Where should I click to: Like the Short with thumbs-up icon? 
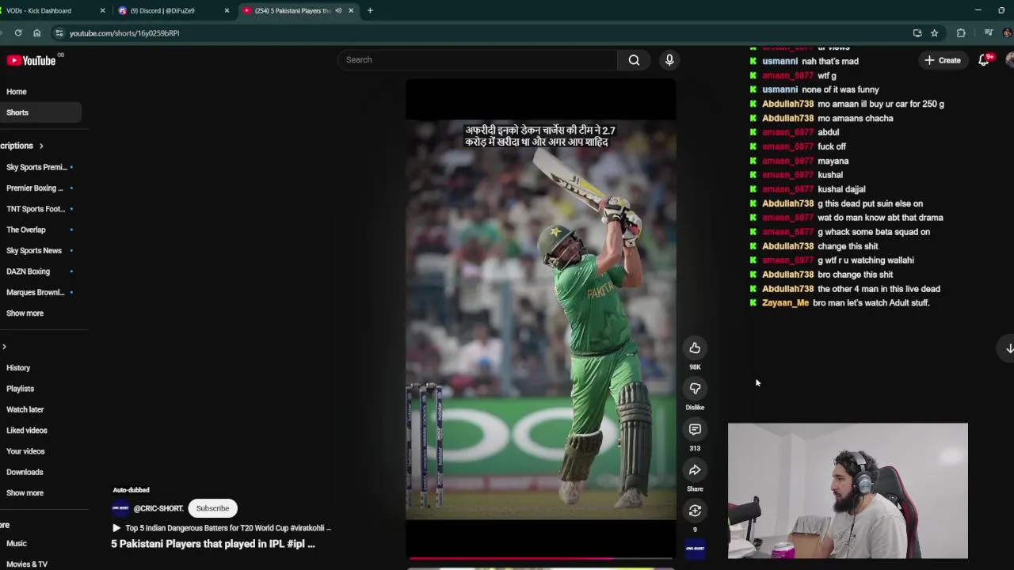click(x=695, y=348)
